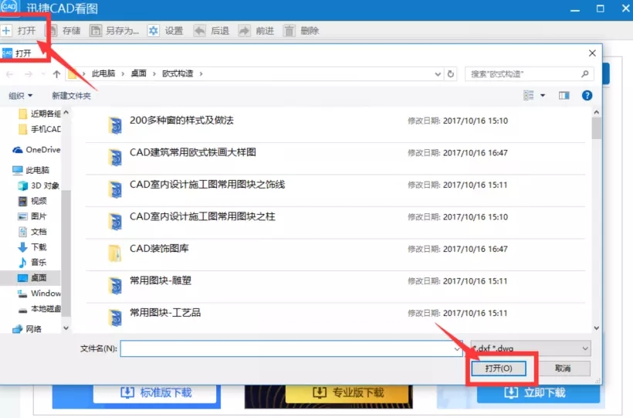633x418 pixels.
Task: Click the refresh icon beside address bar
Action: (x=451, y=74)
